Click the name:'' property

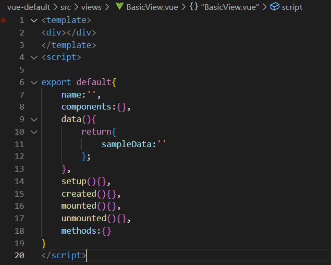click(x=81, y=94)
